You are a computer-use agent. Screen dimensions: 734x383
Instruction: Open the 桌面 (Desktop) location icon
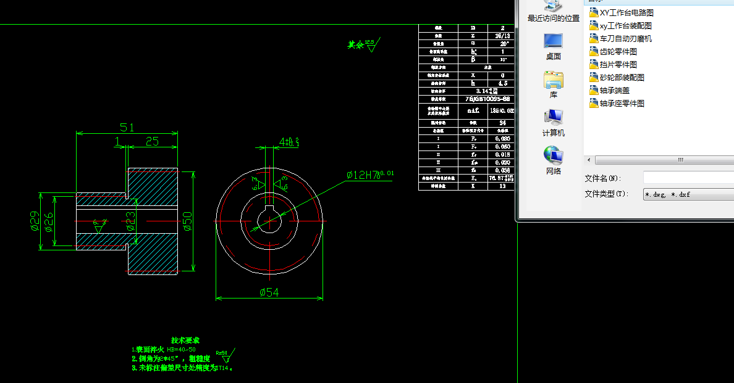554,46
